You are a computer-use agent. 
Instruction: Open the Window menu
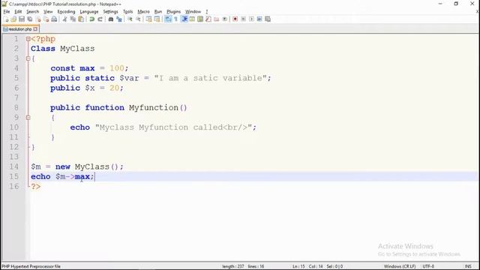point(193,12)
